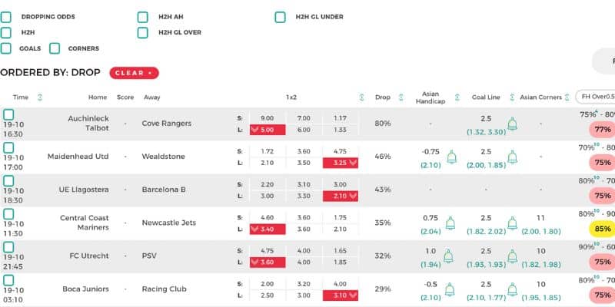The height and width of the screenshot is (307, 615).
Task: Sort matches by the Time column arrows
Action: (x=40, y=97)
